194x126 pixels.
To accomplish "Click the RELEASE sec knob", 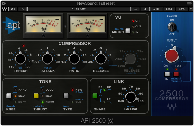I will pyautogui.click(x=101, y=59).
